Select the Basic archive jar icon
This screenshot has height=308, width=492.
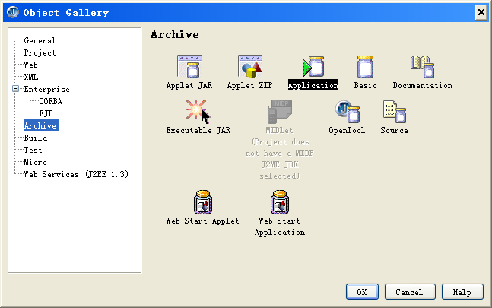click(365, 66)
